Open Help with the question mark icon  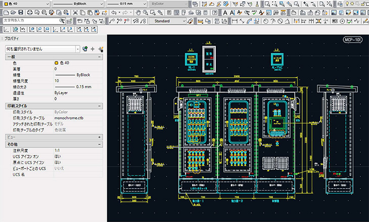point(214,13)
